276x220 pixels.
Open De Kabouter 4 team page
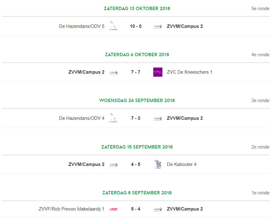(x=182, y=164)
